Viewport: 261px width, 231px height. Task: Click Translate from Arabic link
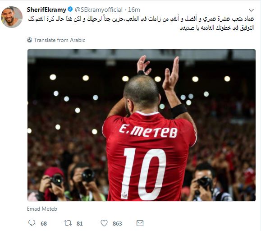point(60,40)
